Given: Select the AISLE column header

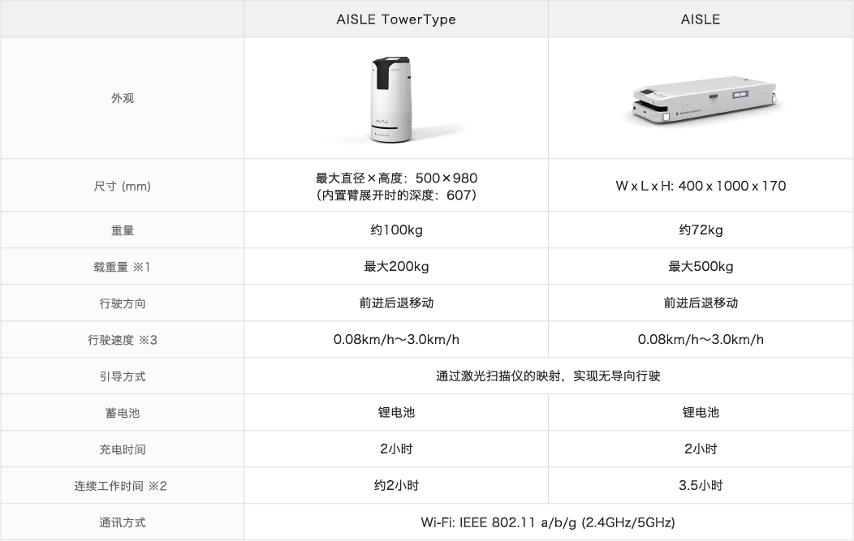Looking at the screenshot, I should coord(701,19).
